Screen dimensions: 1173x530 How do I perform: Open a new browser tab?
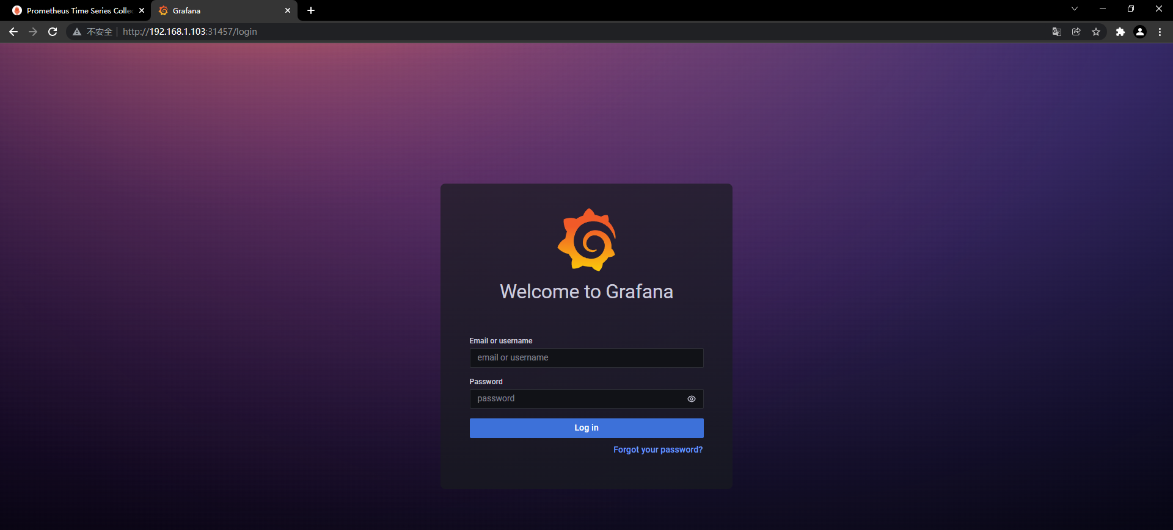[x=311, y=10]
